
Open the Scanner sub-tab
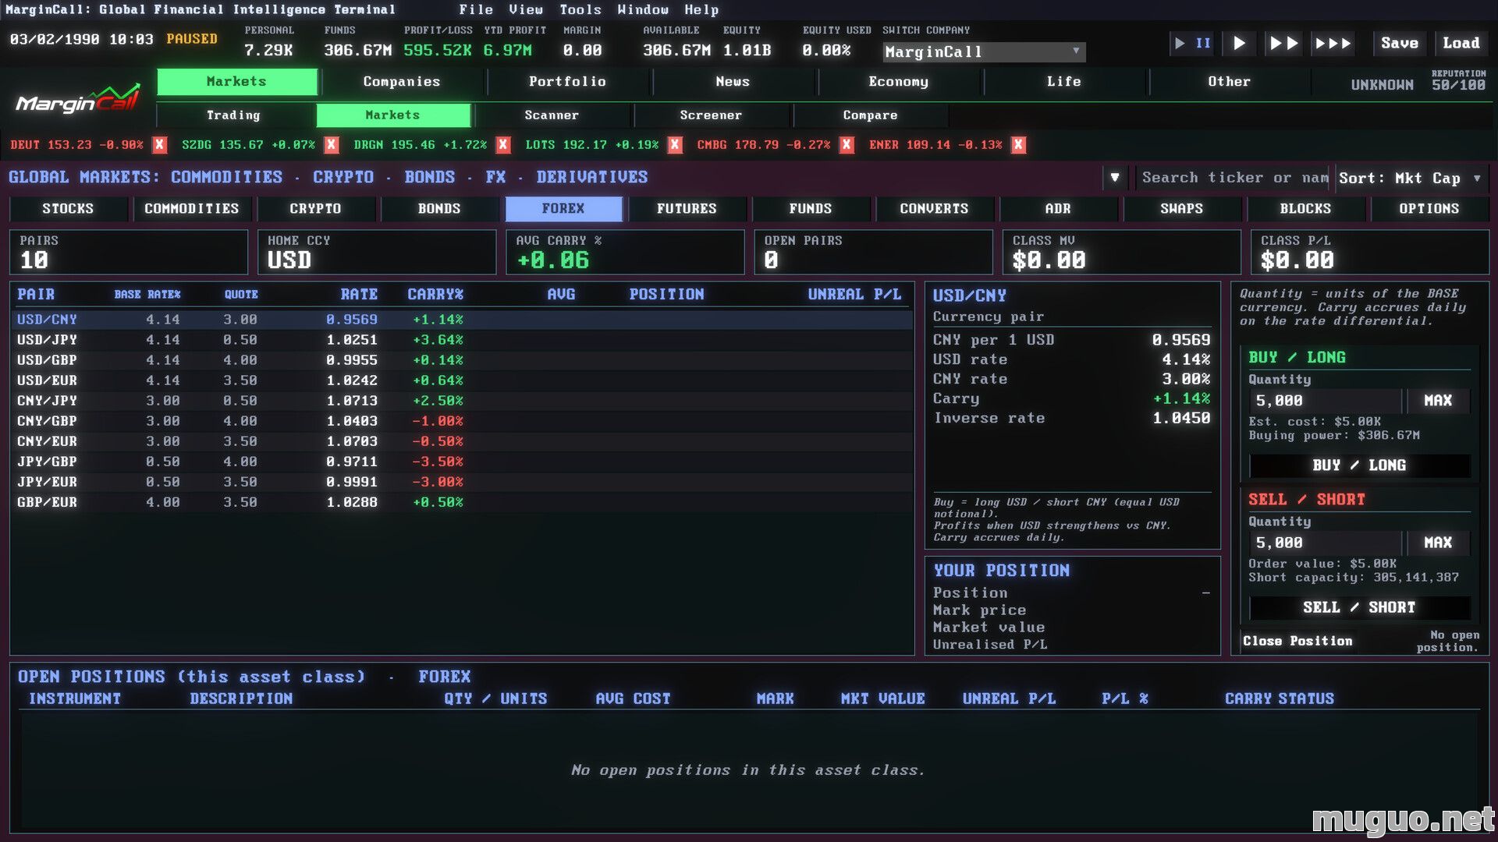point(552,115)
